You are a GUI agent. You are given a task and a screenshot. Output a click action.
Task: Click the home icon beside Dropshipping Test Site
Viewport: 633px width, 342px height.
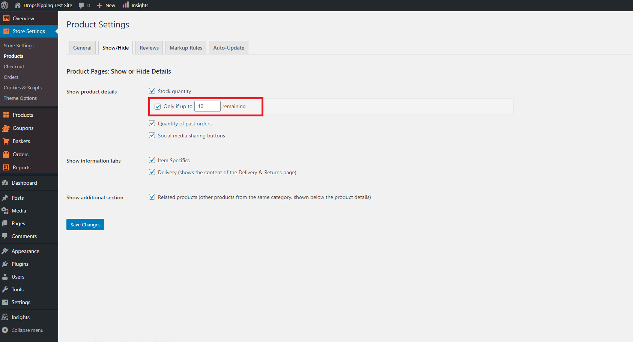(x=18, y=5)
